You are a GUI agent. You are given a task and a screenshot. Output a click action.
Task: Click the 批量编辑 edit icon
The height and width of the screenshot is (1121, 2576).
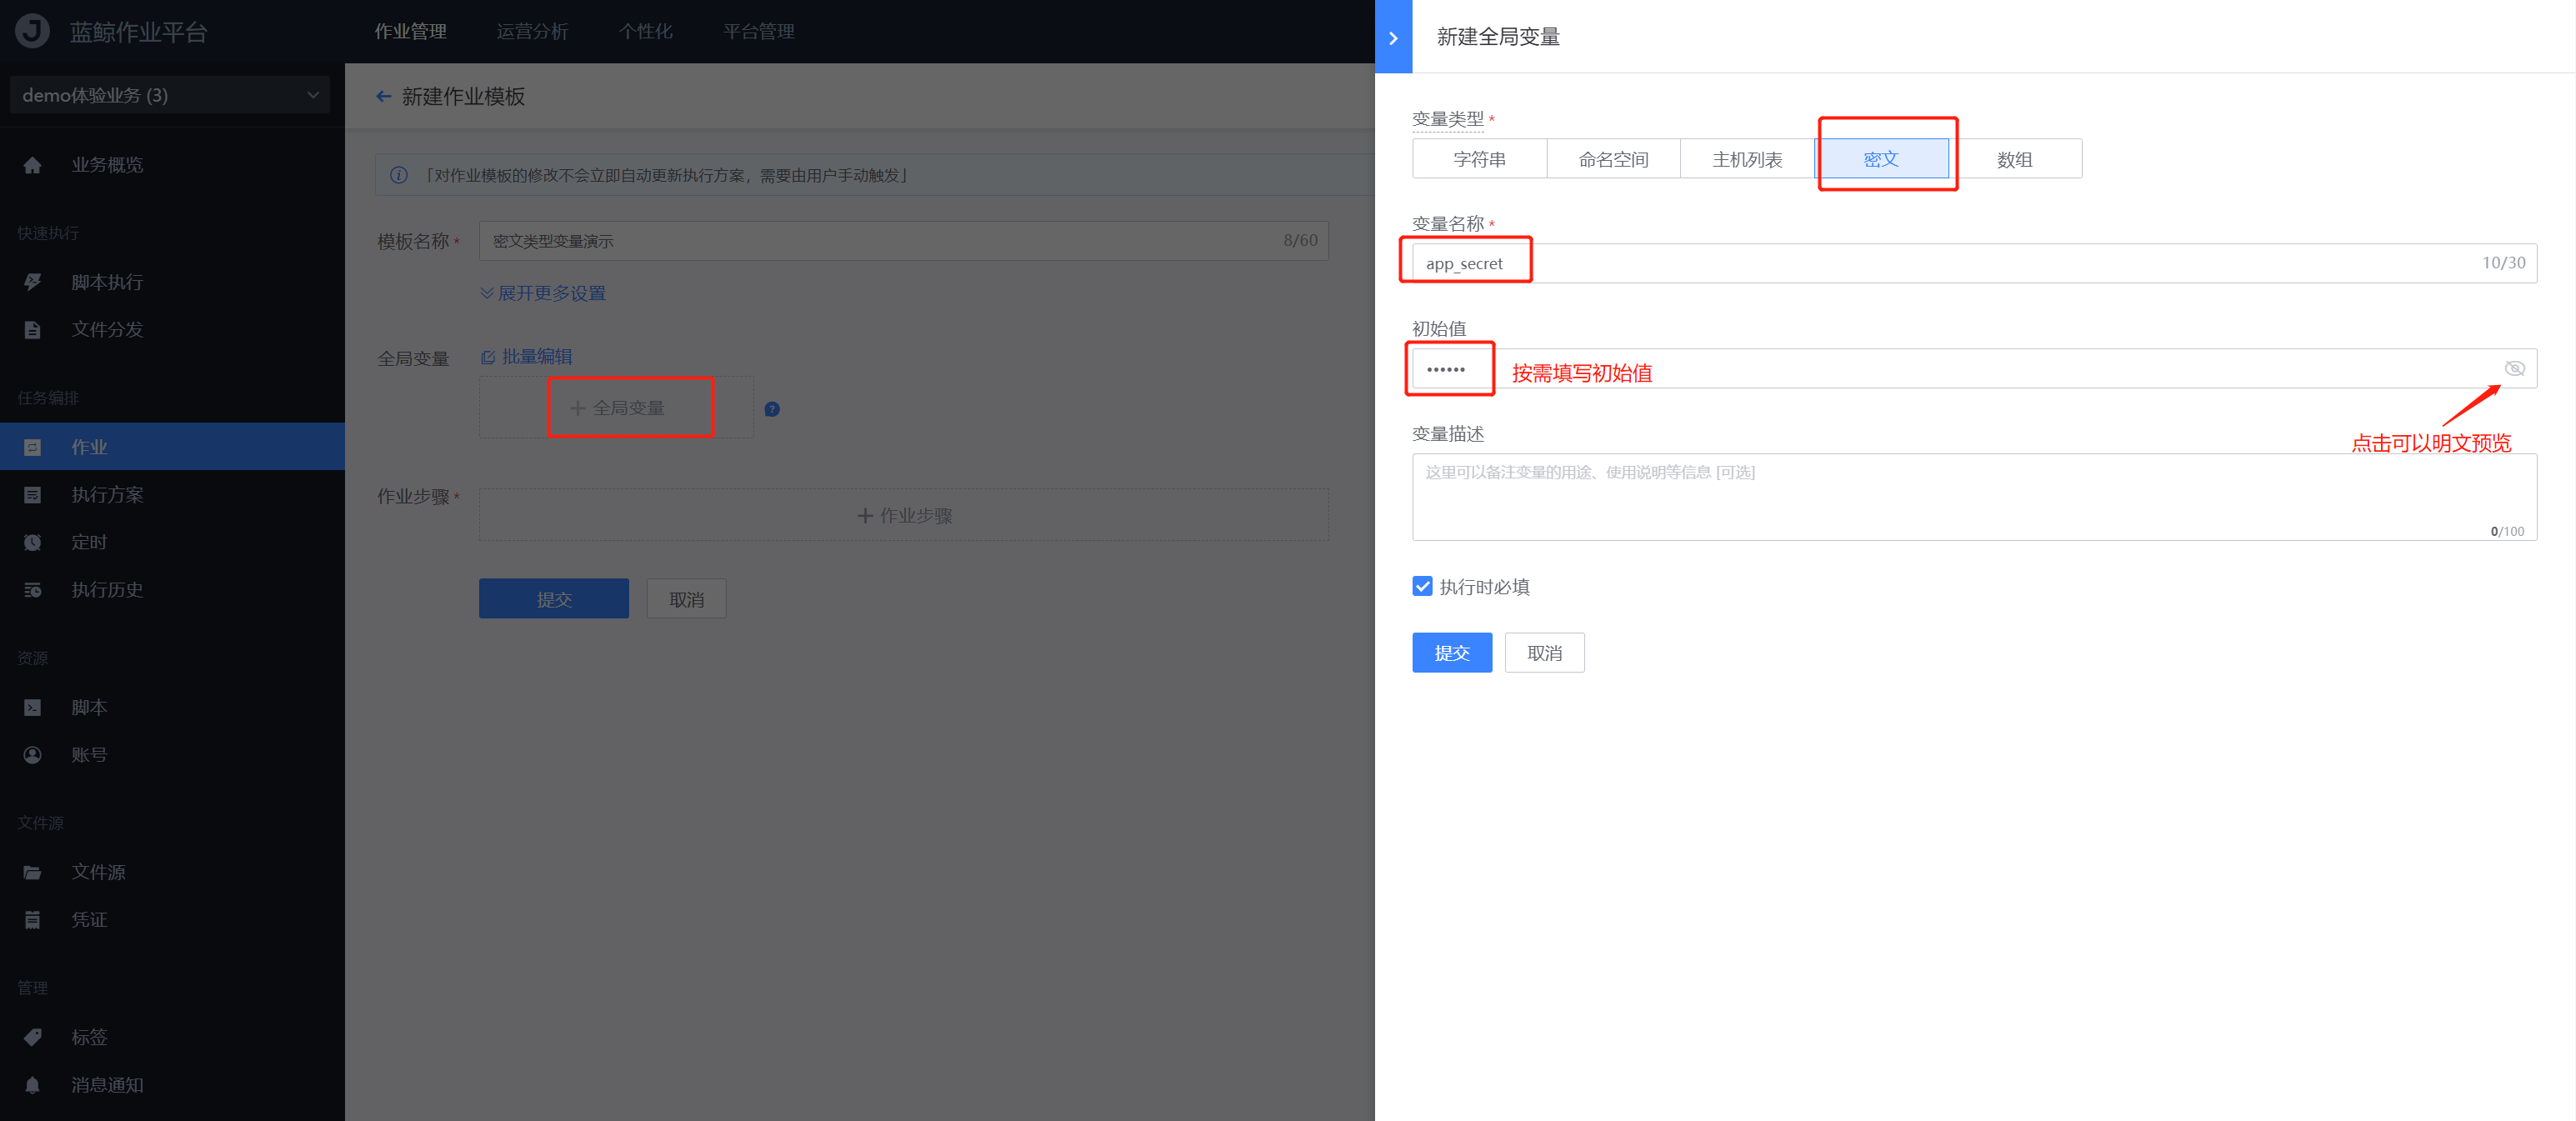click(488, 357)
